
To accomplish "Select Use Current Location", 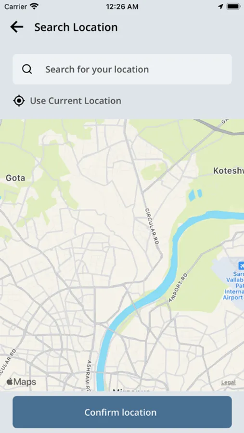I will click(x=67, y=101).
